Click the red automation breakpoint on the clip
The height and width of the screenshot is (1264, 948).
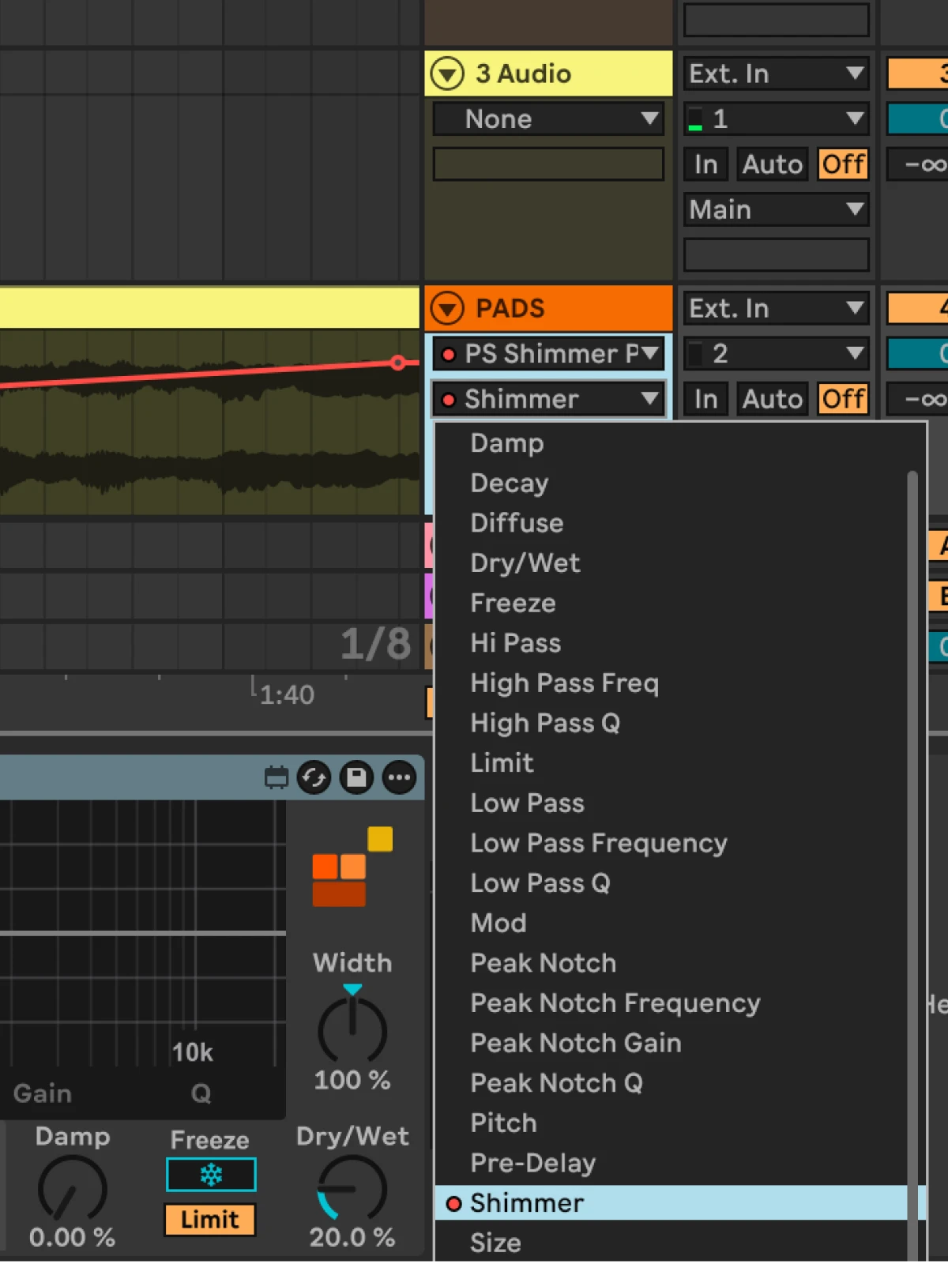tap(398, 363)
